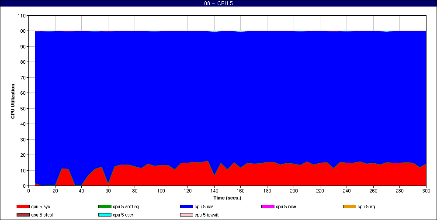Click the 280 label on the time axis

point(400,191)
